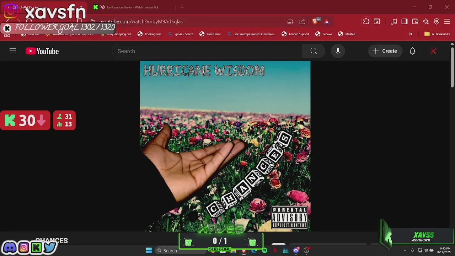Click the YouTube search magnifier button

pyautogui.click(x=314, y=51)
